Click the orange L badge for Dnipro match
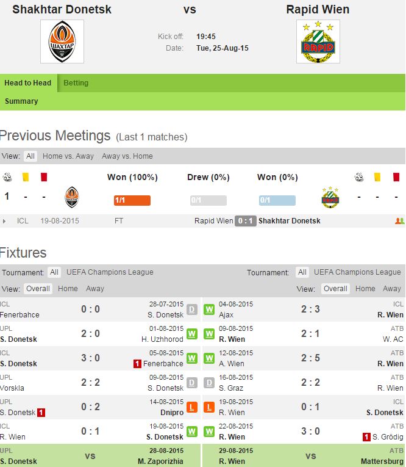Image resolution: width=406 pixels, height=467 pixels. (x=191, y=407)
